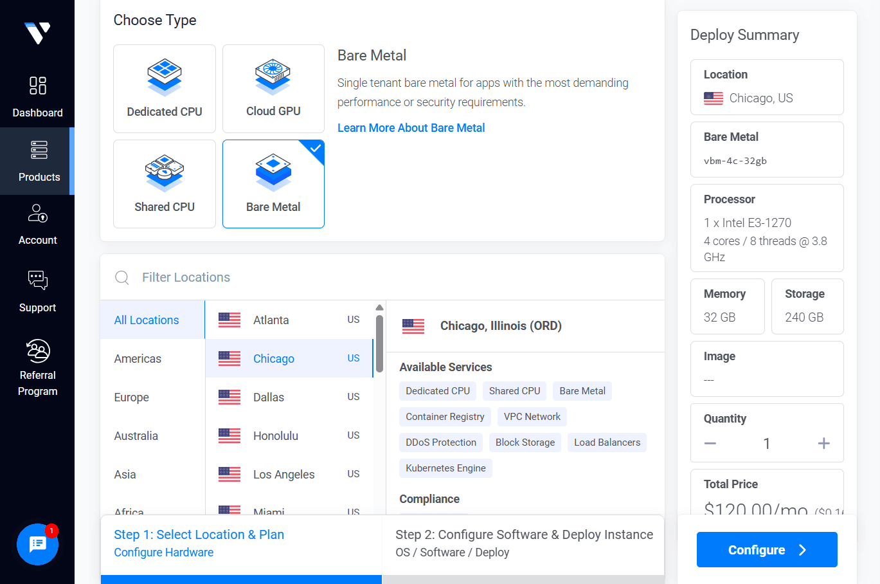Click the Block Storage service tag
The width and height of the screenshot is (880, 584).
click(x=525, y=443)
